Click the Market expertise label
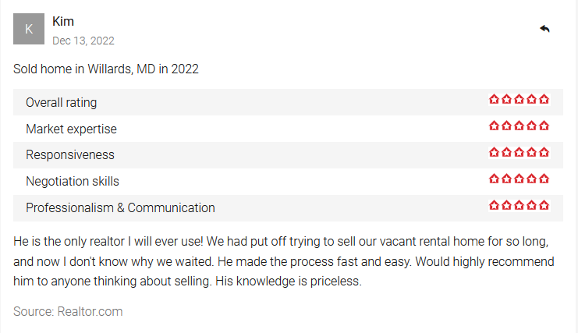 pos(71,129)
